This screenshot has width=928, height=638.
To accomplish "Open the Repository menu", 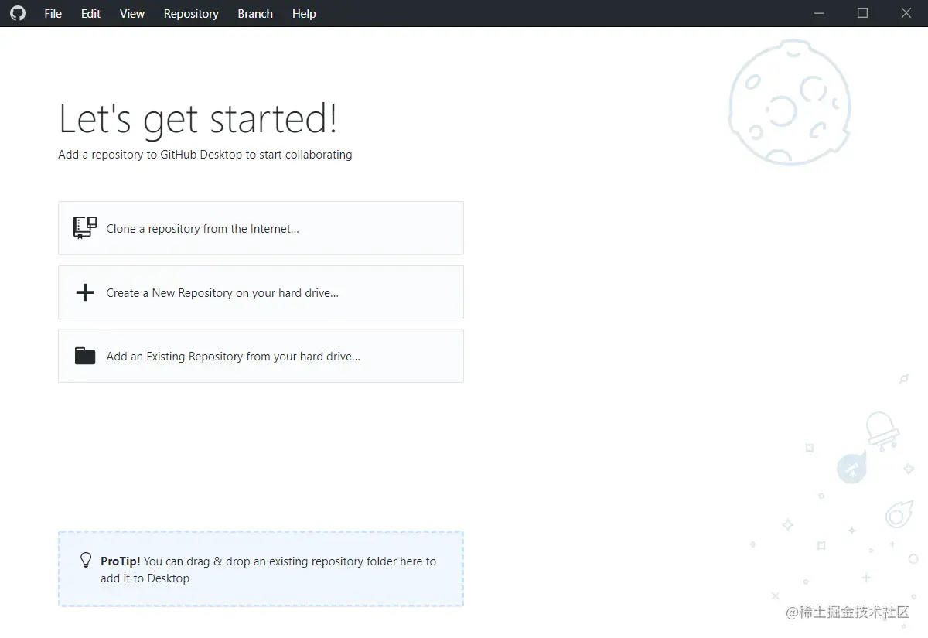I will pyautogui.click(x=191, y=14).
